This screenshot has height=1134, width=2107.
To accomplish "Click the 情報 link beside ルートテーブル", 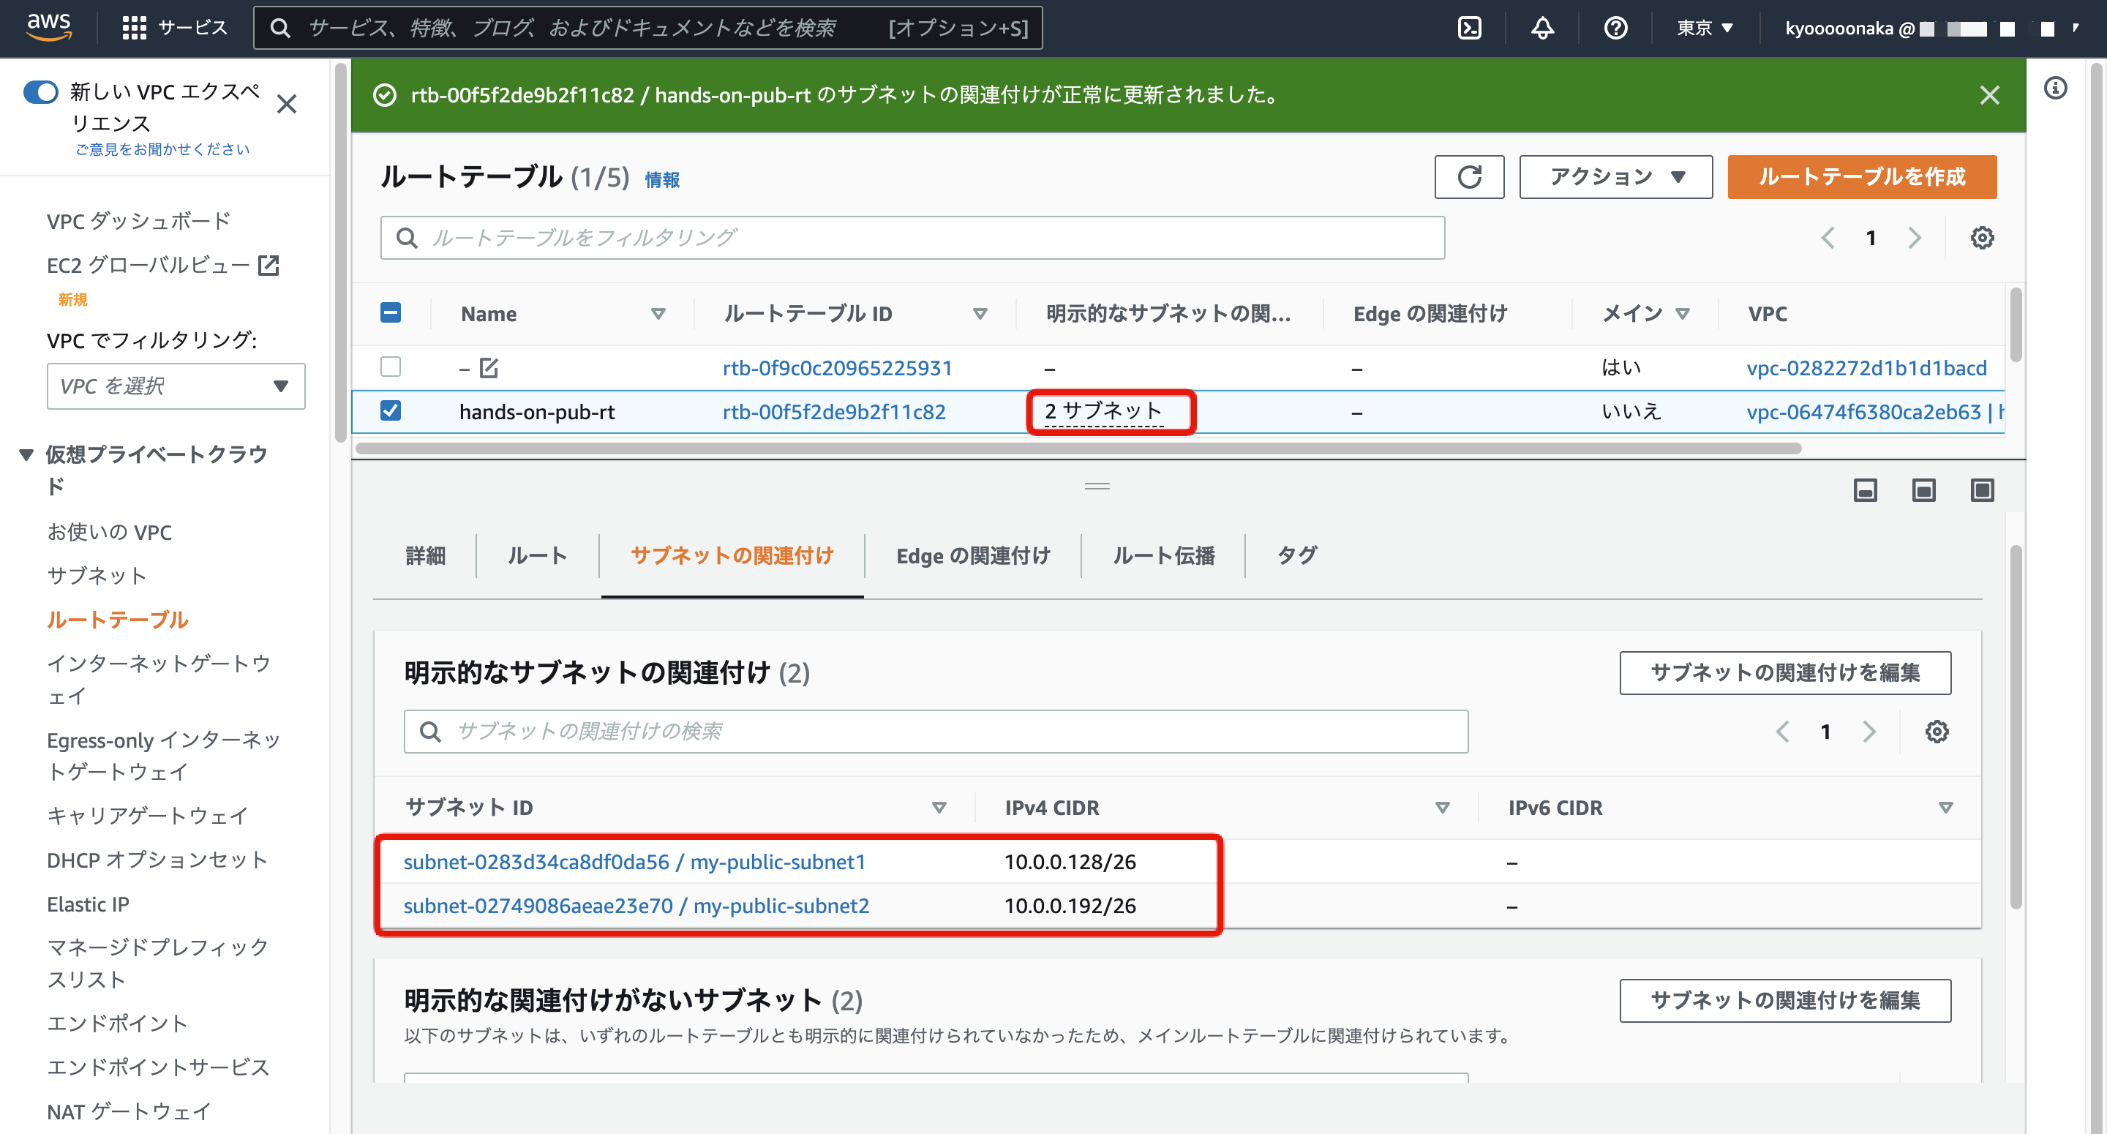I will [661, 179].
